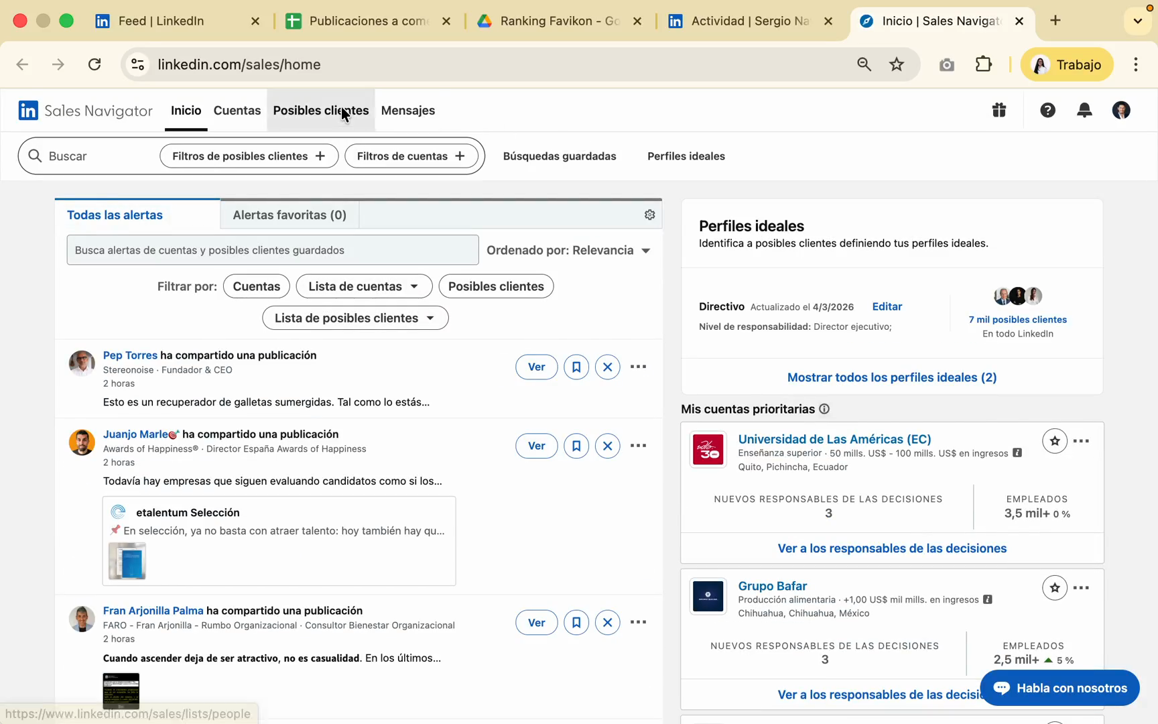The width and height of the screenshot is (1158, 724).
Task: Edit the Directivo ideal profile
Action: tap(887, 306)
